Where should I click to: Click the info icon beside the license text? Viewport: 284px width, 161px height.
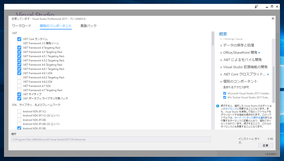click(x=217, y=106)
